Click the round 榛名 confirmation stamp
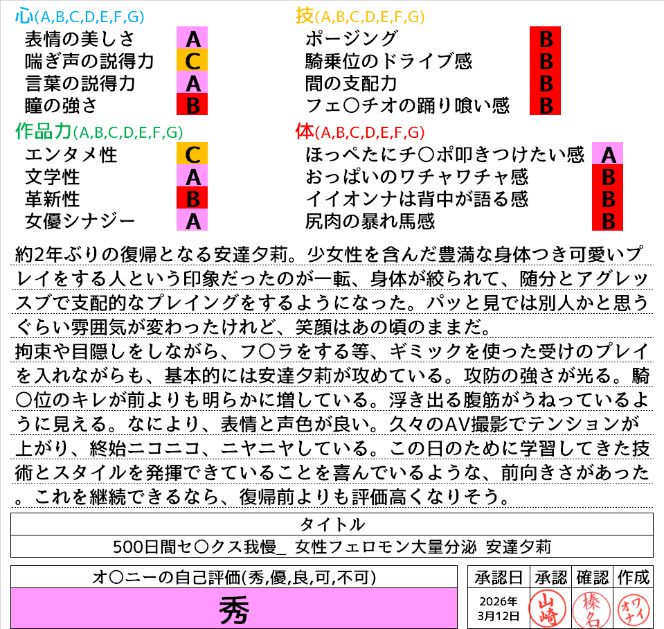 [x=590, y=608]
